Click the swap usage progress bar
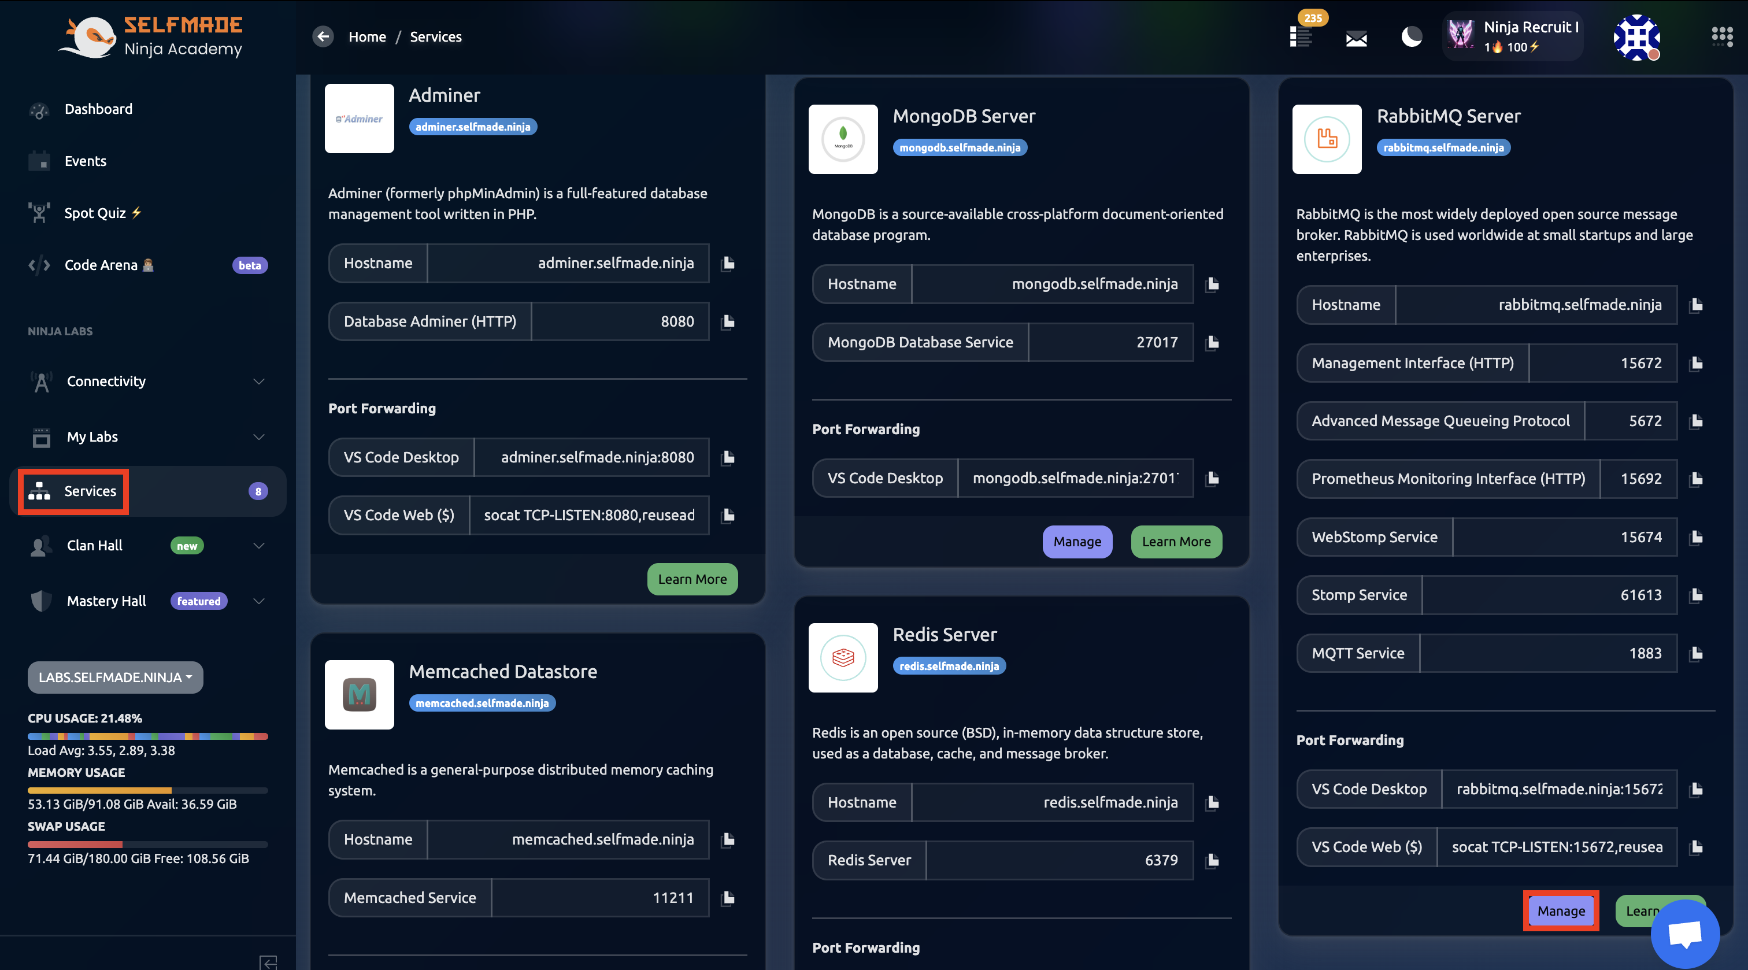The width and height of the screenshot is (1748, 970). point(148,845)
